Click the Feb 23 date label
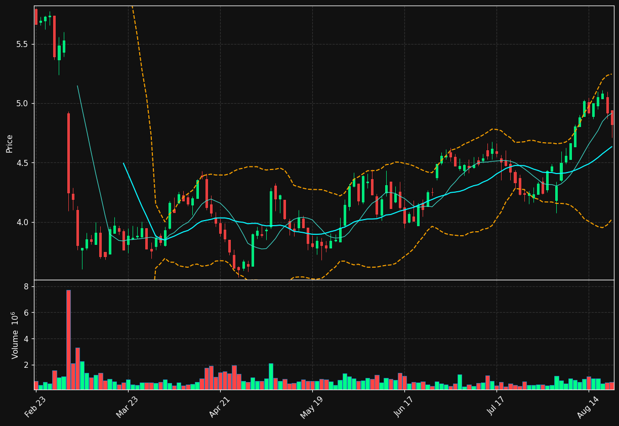Screen dimensions: 619x426 35,407
